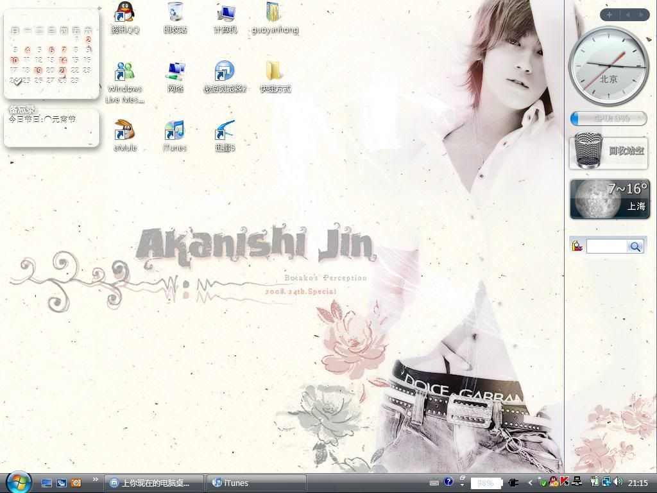Click the Windows Start orb
Viewport: 657px width, 493px height.
[19, 482]
